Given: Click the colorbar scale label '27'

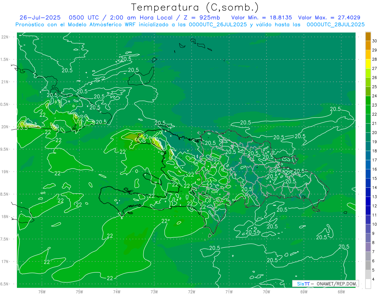Looking at the screenshot, I should pos(374,69).
